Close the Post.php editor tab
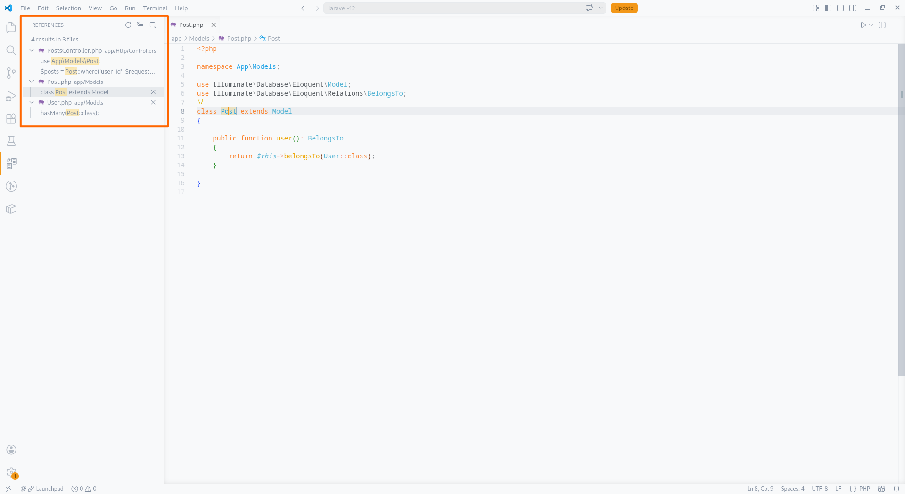The image size is (905, 494). [x=214, y=25]
